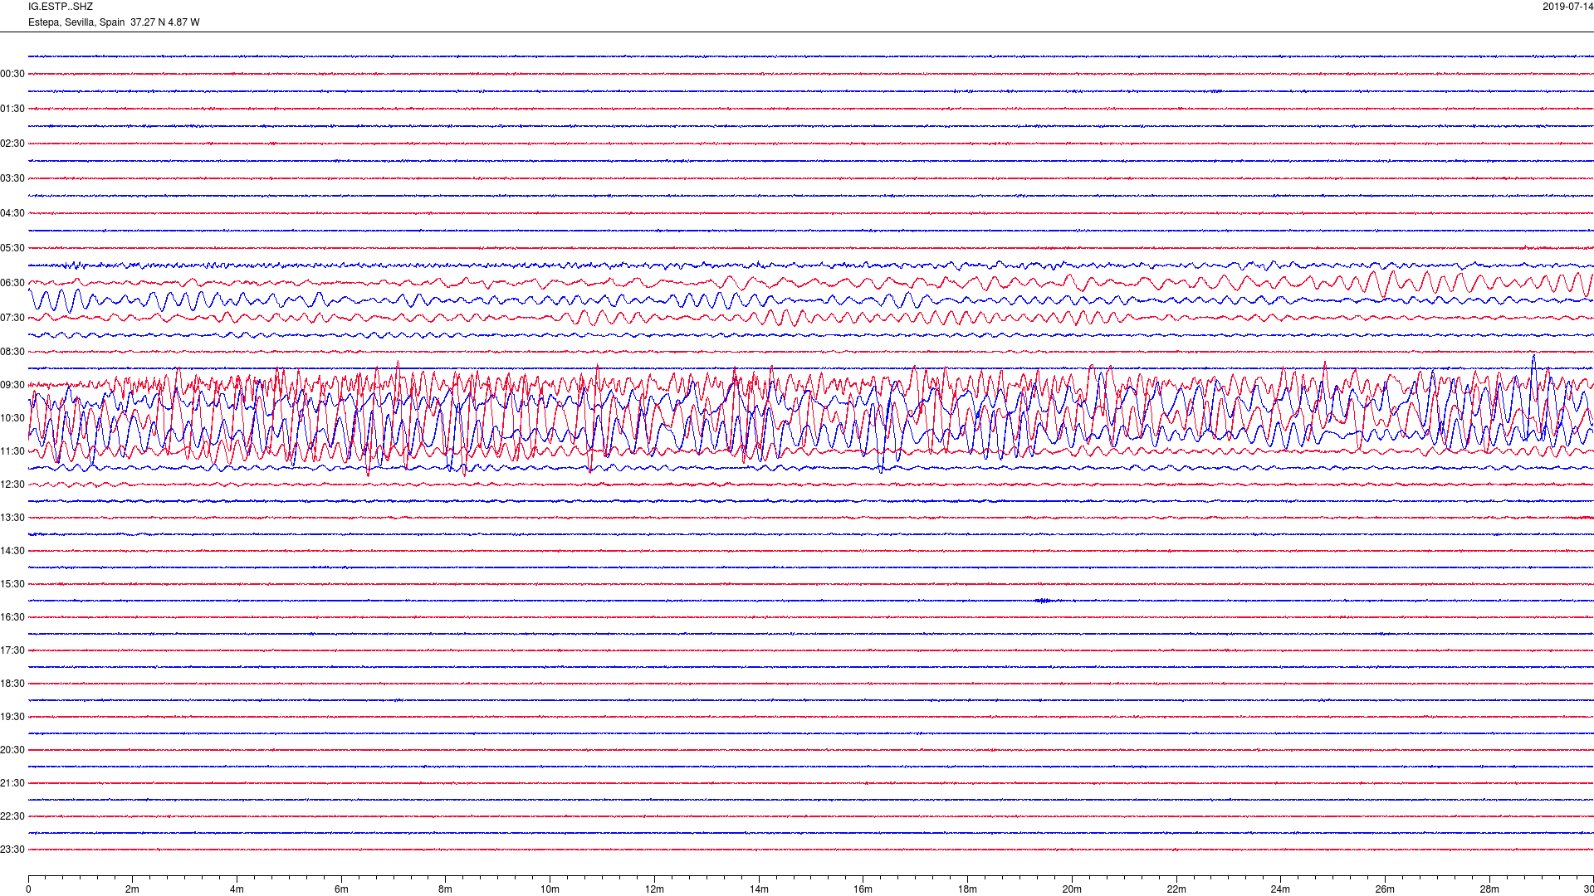Click the station code IG.ESTP..SHZ
Screen dimensions: 1594x896
61,7
